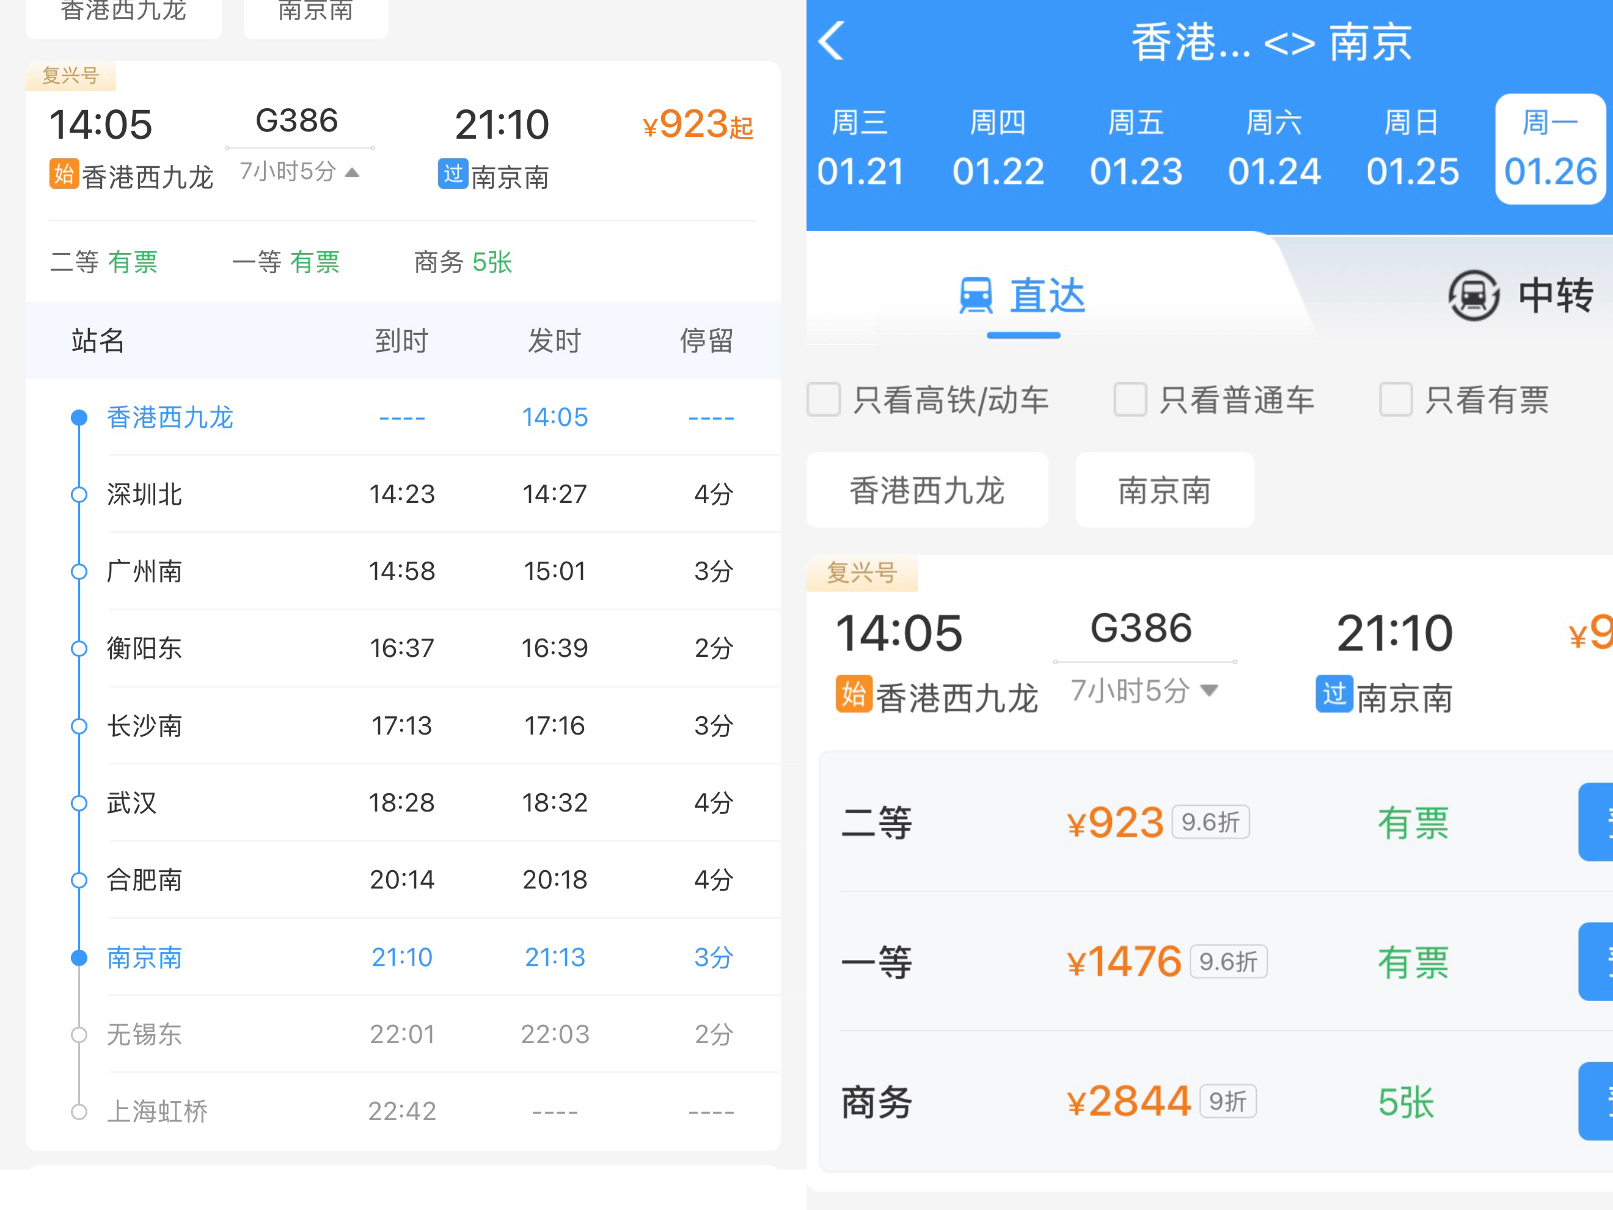Viewport: 1613px width, 1210px height.
Task: Click the 南京南 station filter button
Action: click(1165, 490)
